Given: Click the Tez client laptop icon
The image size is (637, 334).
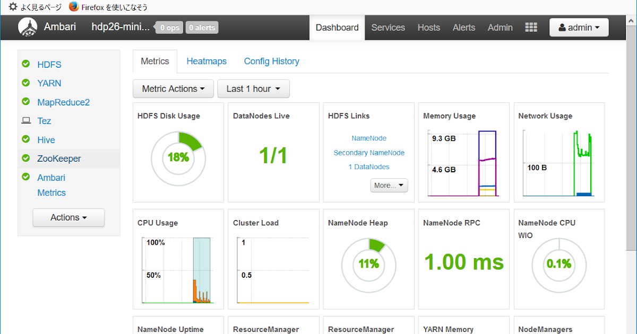Looking at the screenshot, I should (25, 121).
